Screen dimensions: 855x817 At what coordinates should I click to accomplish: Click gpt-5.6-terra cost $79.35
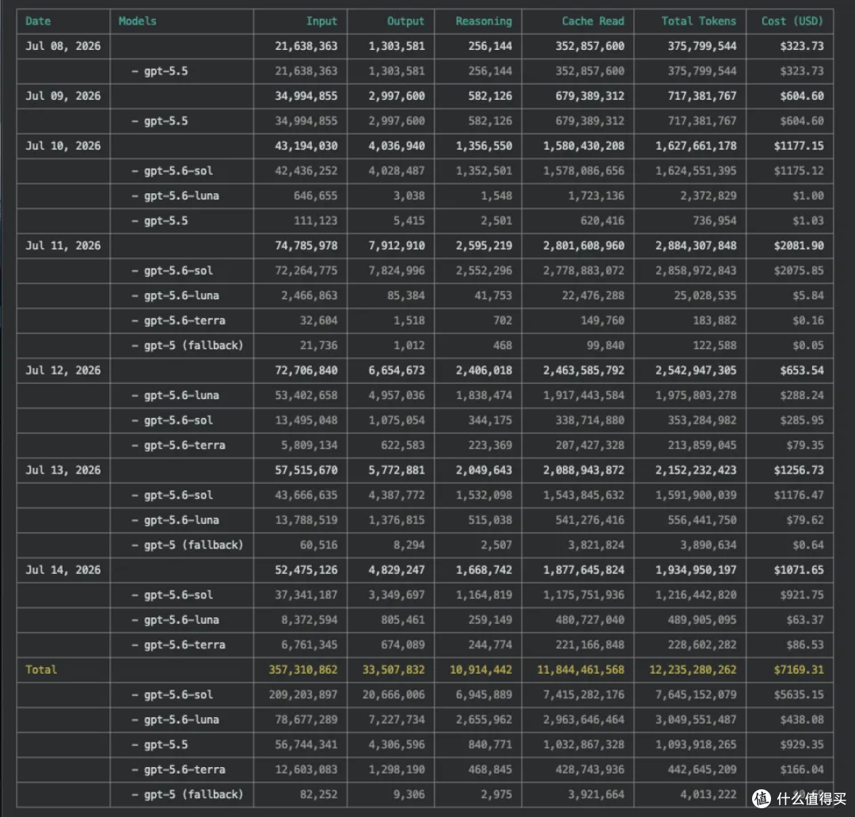[805, 446]
